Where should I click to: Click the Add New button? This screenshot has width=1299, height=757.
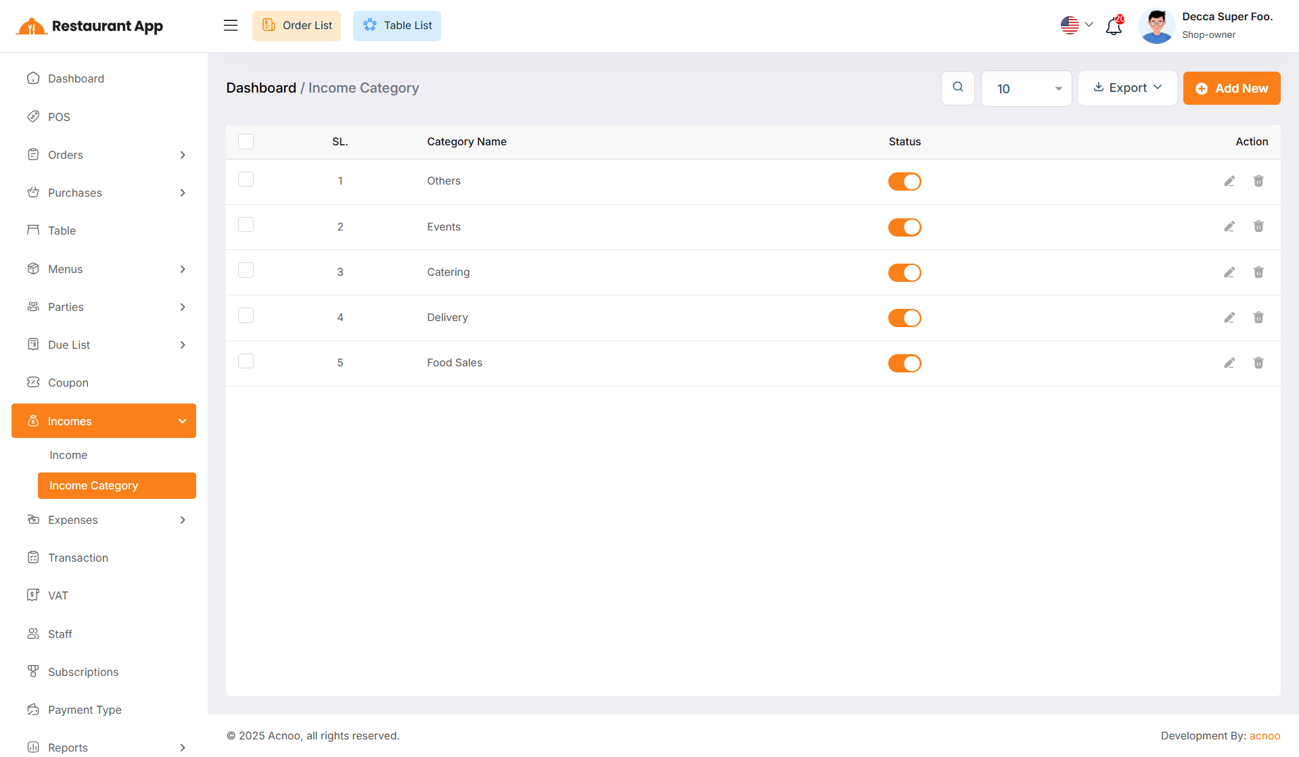[1231, 89]
